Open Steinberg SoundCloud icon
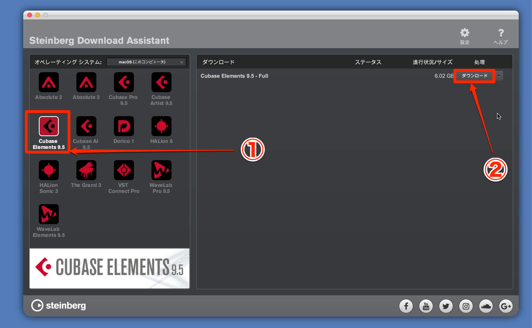 click(486, 306)
